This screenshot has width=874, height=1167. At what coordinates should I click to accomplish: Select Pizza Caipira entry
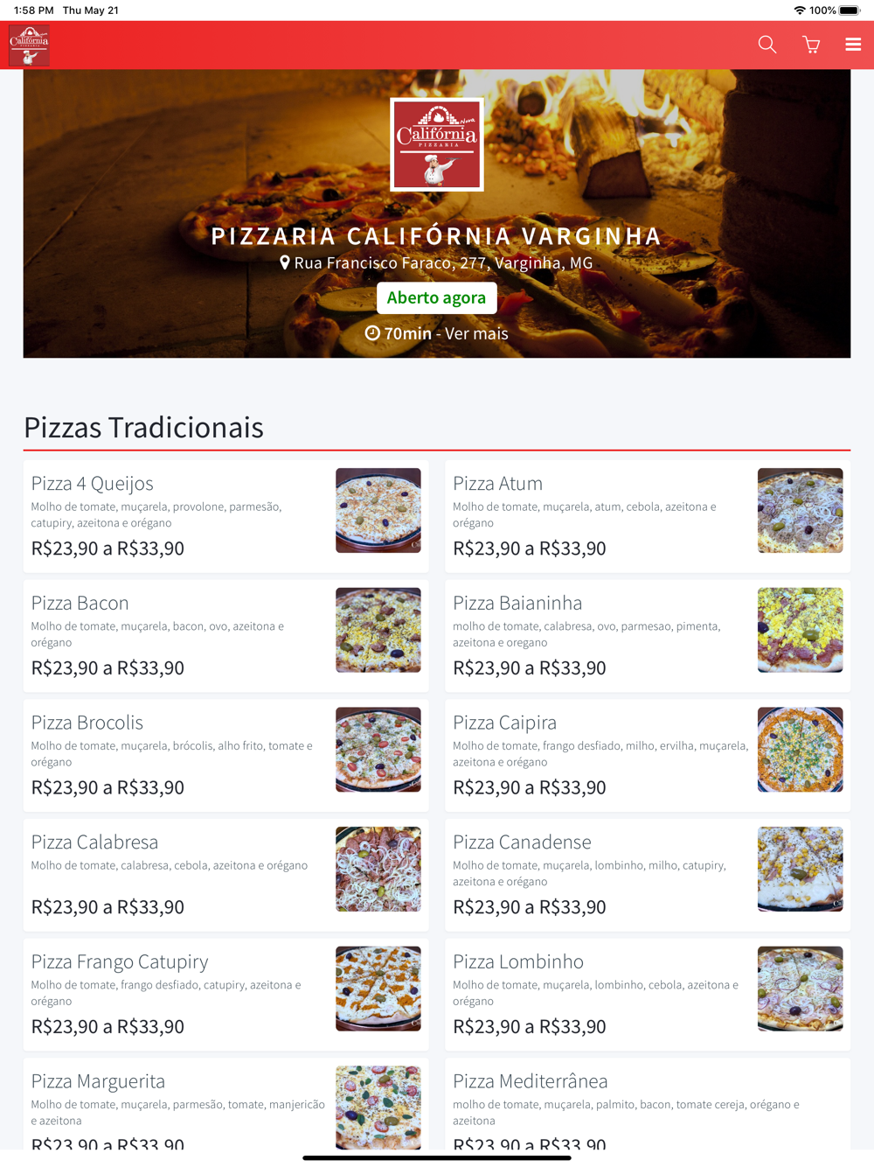point(648,755)
